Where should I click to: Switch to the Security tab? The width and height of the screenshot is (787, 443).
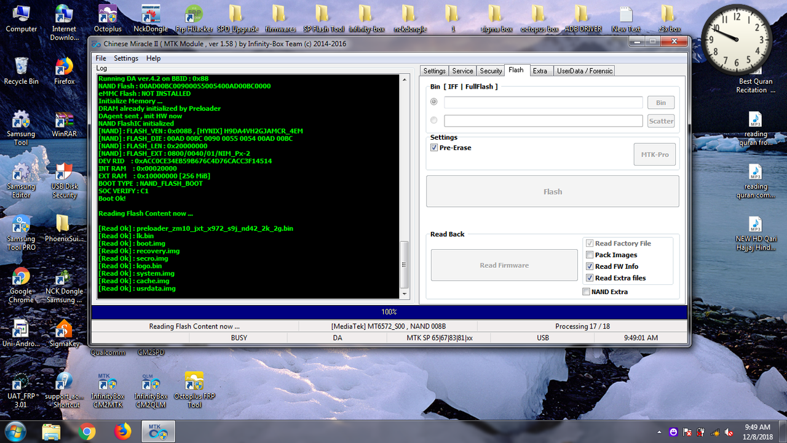click(491, 71)
